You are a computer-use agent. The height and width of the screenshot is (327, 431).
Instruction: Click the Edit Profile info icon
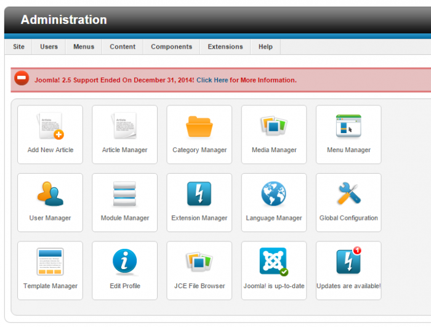pos(124,263)
